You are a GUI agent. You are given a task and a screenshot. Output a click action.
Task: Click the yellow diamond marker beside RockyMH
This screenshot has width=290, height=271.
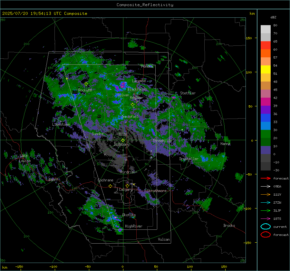[86, 84]
